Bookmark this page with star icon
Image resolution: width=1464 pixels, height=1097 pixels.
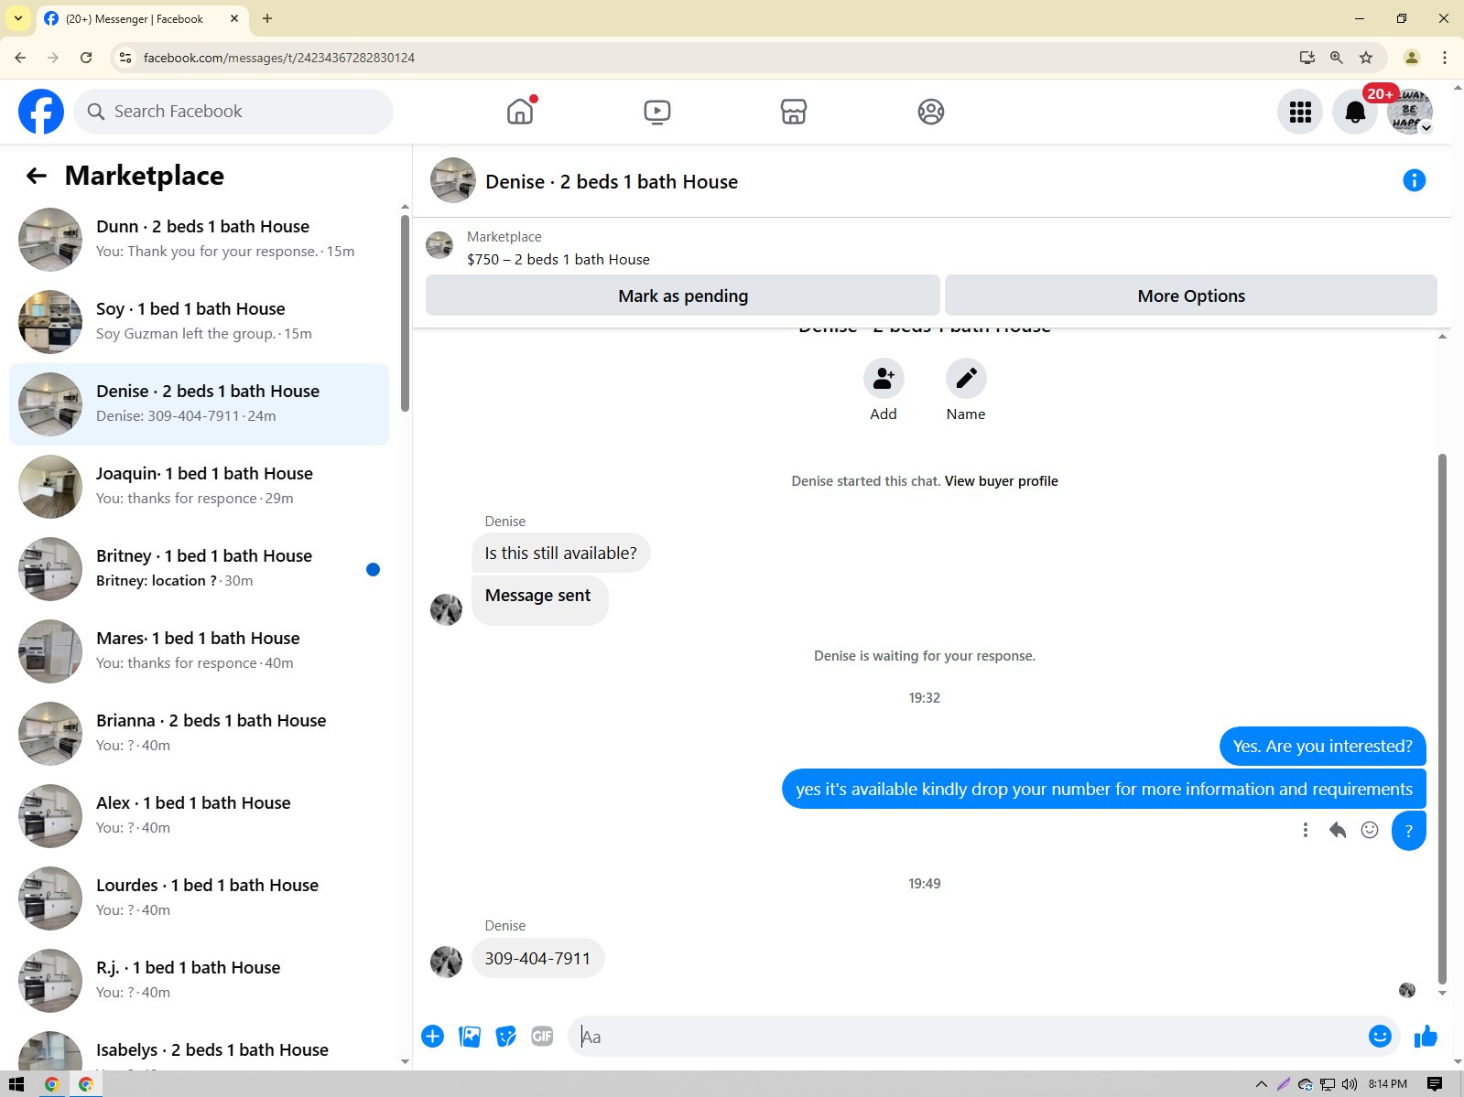(x=1366, y=58)
